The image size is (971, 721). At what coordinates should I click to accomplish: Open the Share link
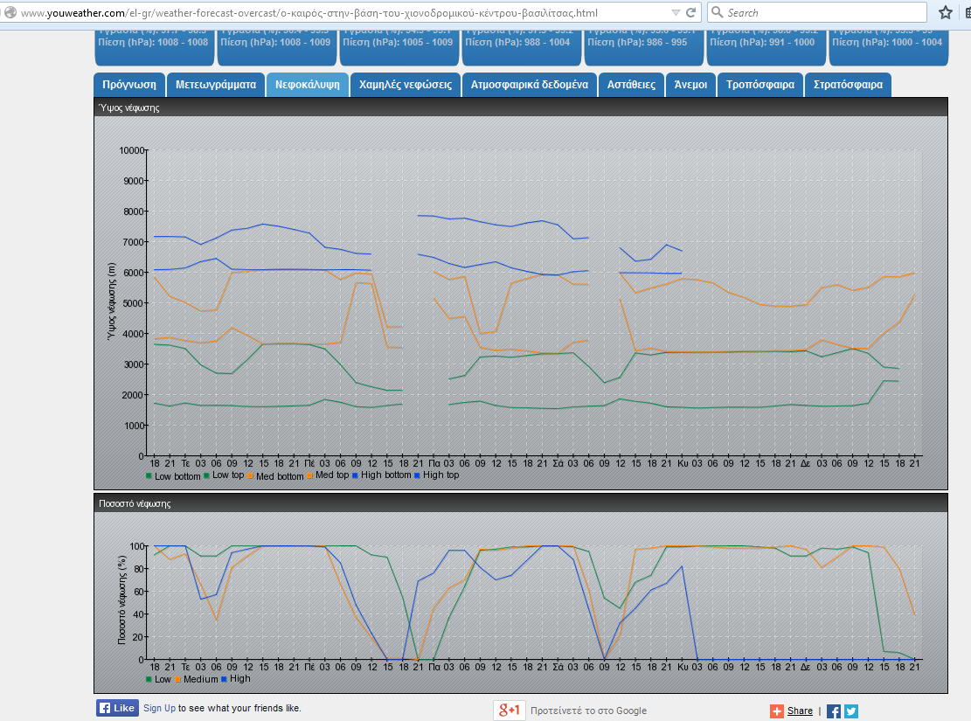click(800, 711)
